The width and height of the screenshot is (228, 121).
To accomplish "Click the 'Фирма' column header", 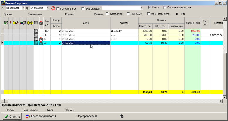I will [x=124, y=23].
